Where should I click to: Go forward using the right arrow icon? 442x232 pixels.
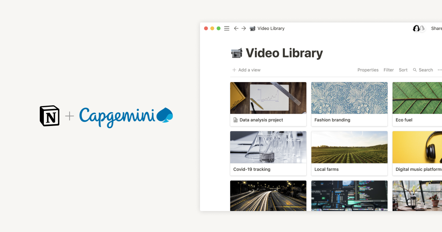[244, 28]
